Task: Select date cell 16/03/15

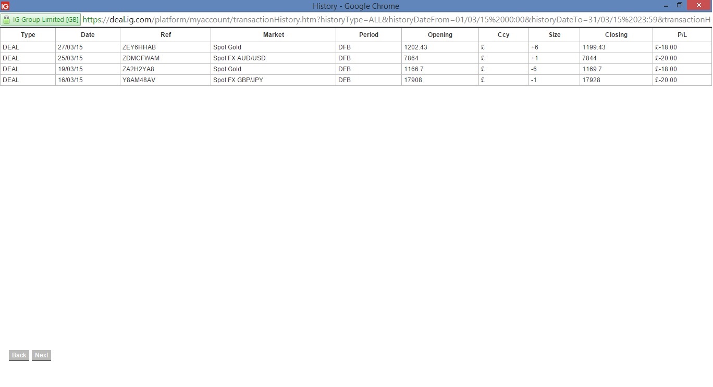Action: (88, 80)
